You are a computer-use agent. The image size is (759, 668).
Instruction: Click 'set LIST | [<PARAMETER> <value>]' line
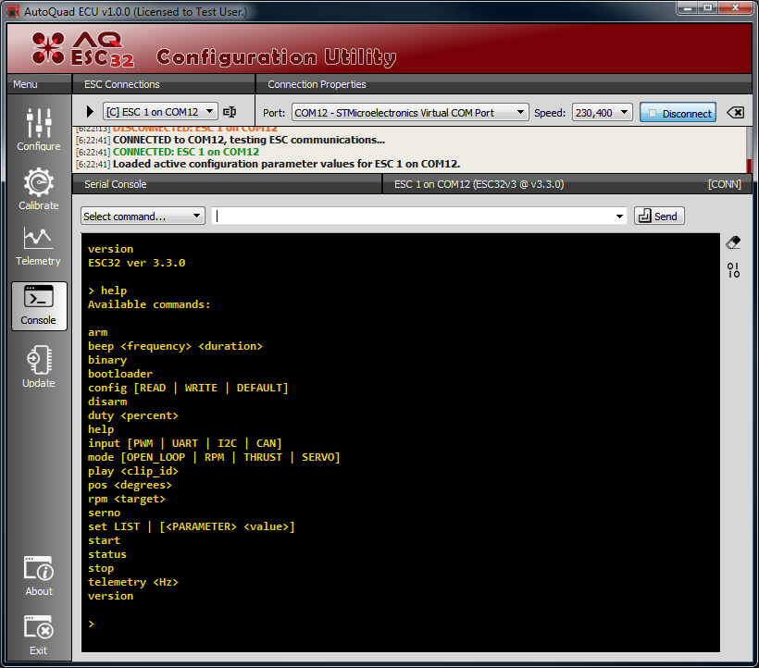(x=192, y=526)
